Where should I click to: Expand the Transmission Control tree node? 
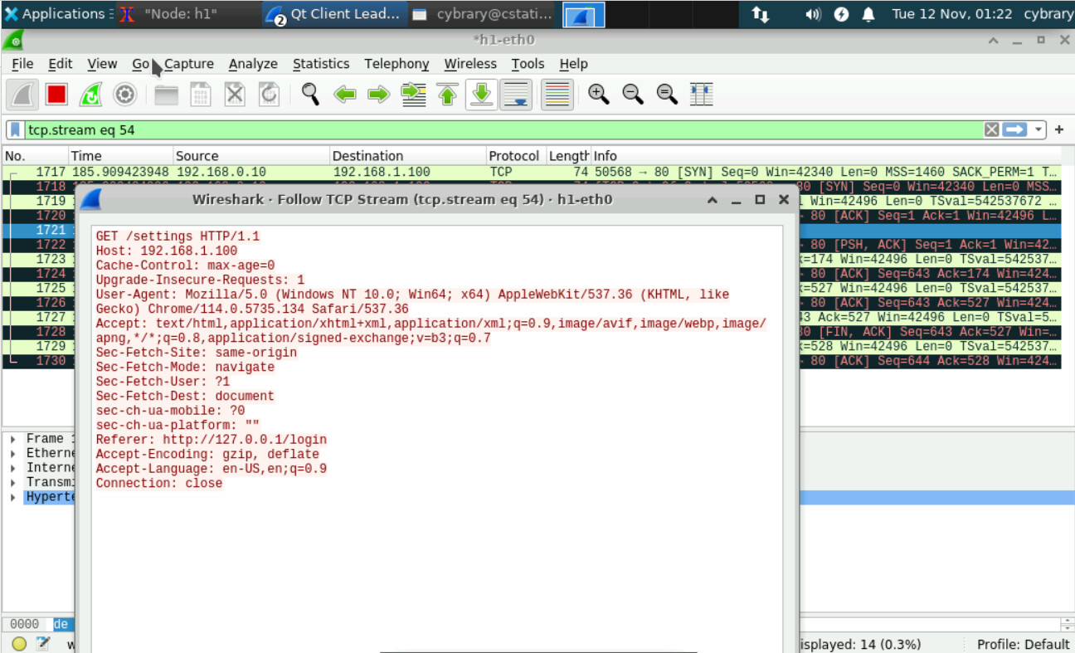(13, 483)
